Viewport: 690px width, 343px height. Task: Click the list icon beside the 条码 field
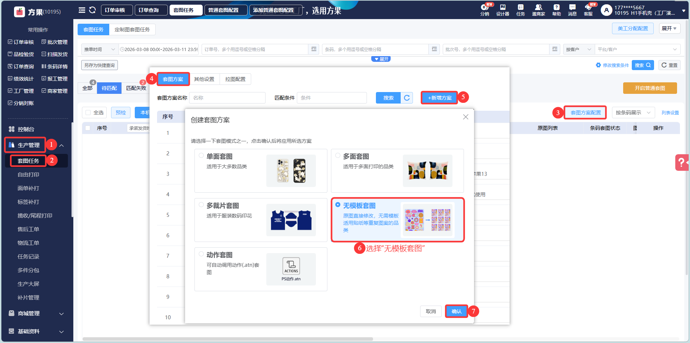(434, 49)
